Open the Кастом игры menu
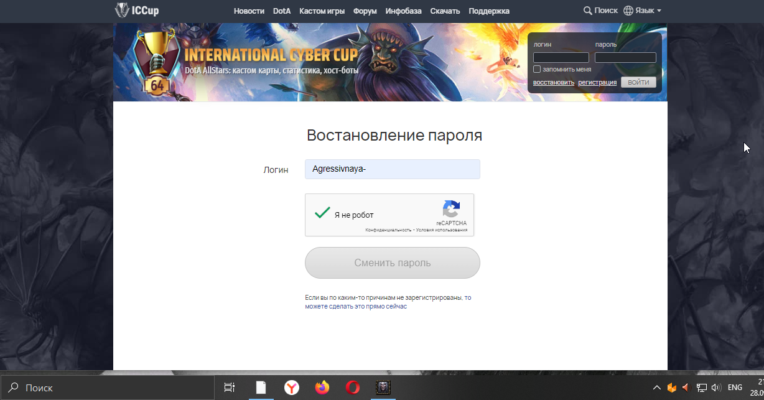Image resolution: width=764 pixels, height=400 pixels. pos(322,11)
